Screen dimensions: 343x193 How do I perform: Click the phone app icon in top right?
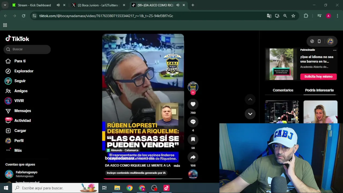[319, 41]
